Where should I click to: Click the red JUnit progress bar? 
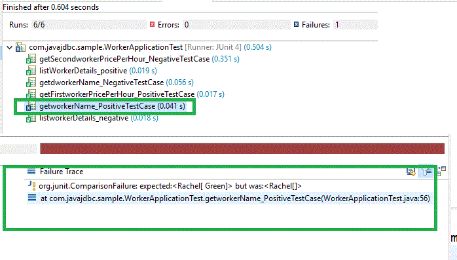(242, 149)
